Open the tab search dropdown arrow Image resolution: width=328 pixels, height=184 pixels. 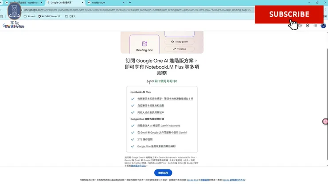coord(1,3)
